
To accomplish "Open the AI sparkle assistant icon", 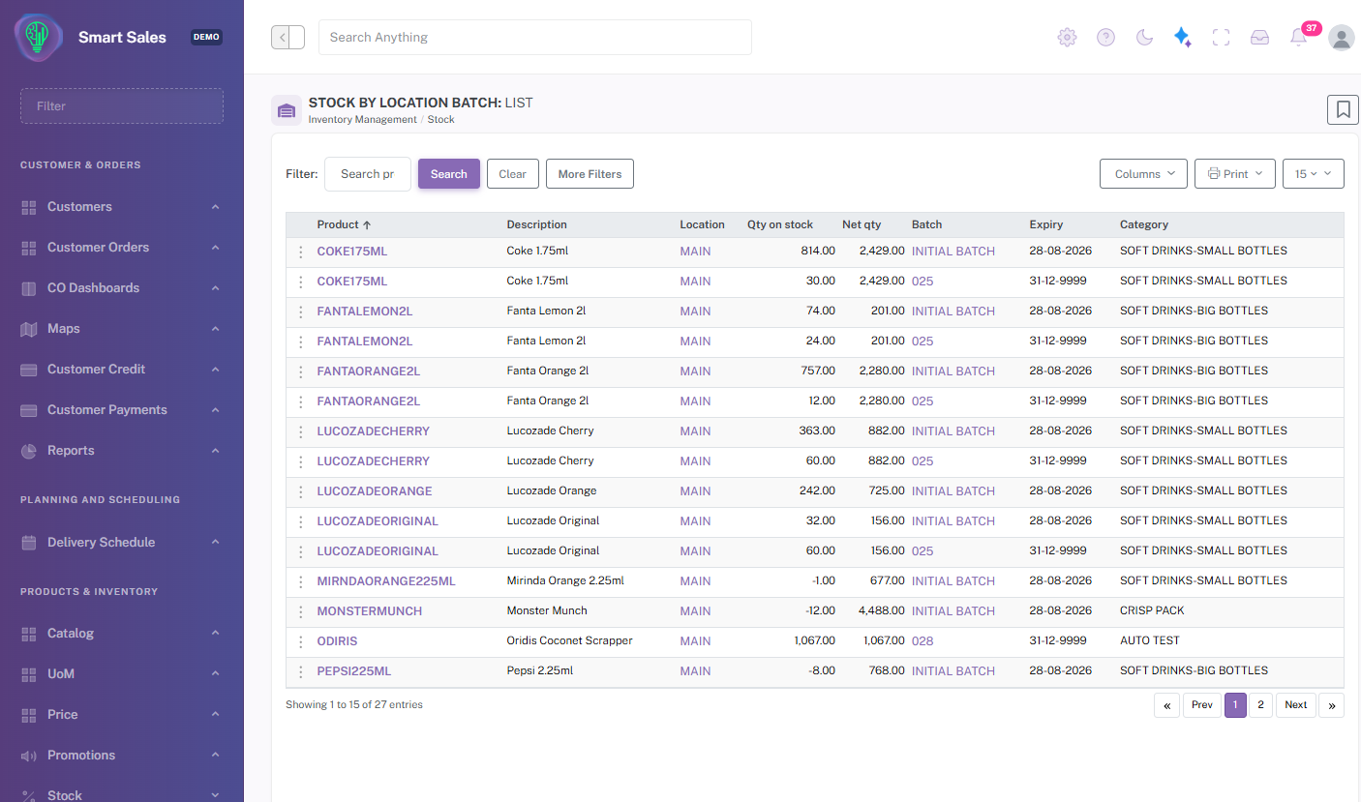I will point(1182,37).
